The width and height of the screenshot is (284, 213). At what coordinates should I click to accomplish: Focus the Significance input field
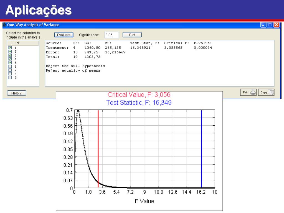[112, 35]
